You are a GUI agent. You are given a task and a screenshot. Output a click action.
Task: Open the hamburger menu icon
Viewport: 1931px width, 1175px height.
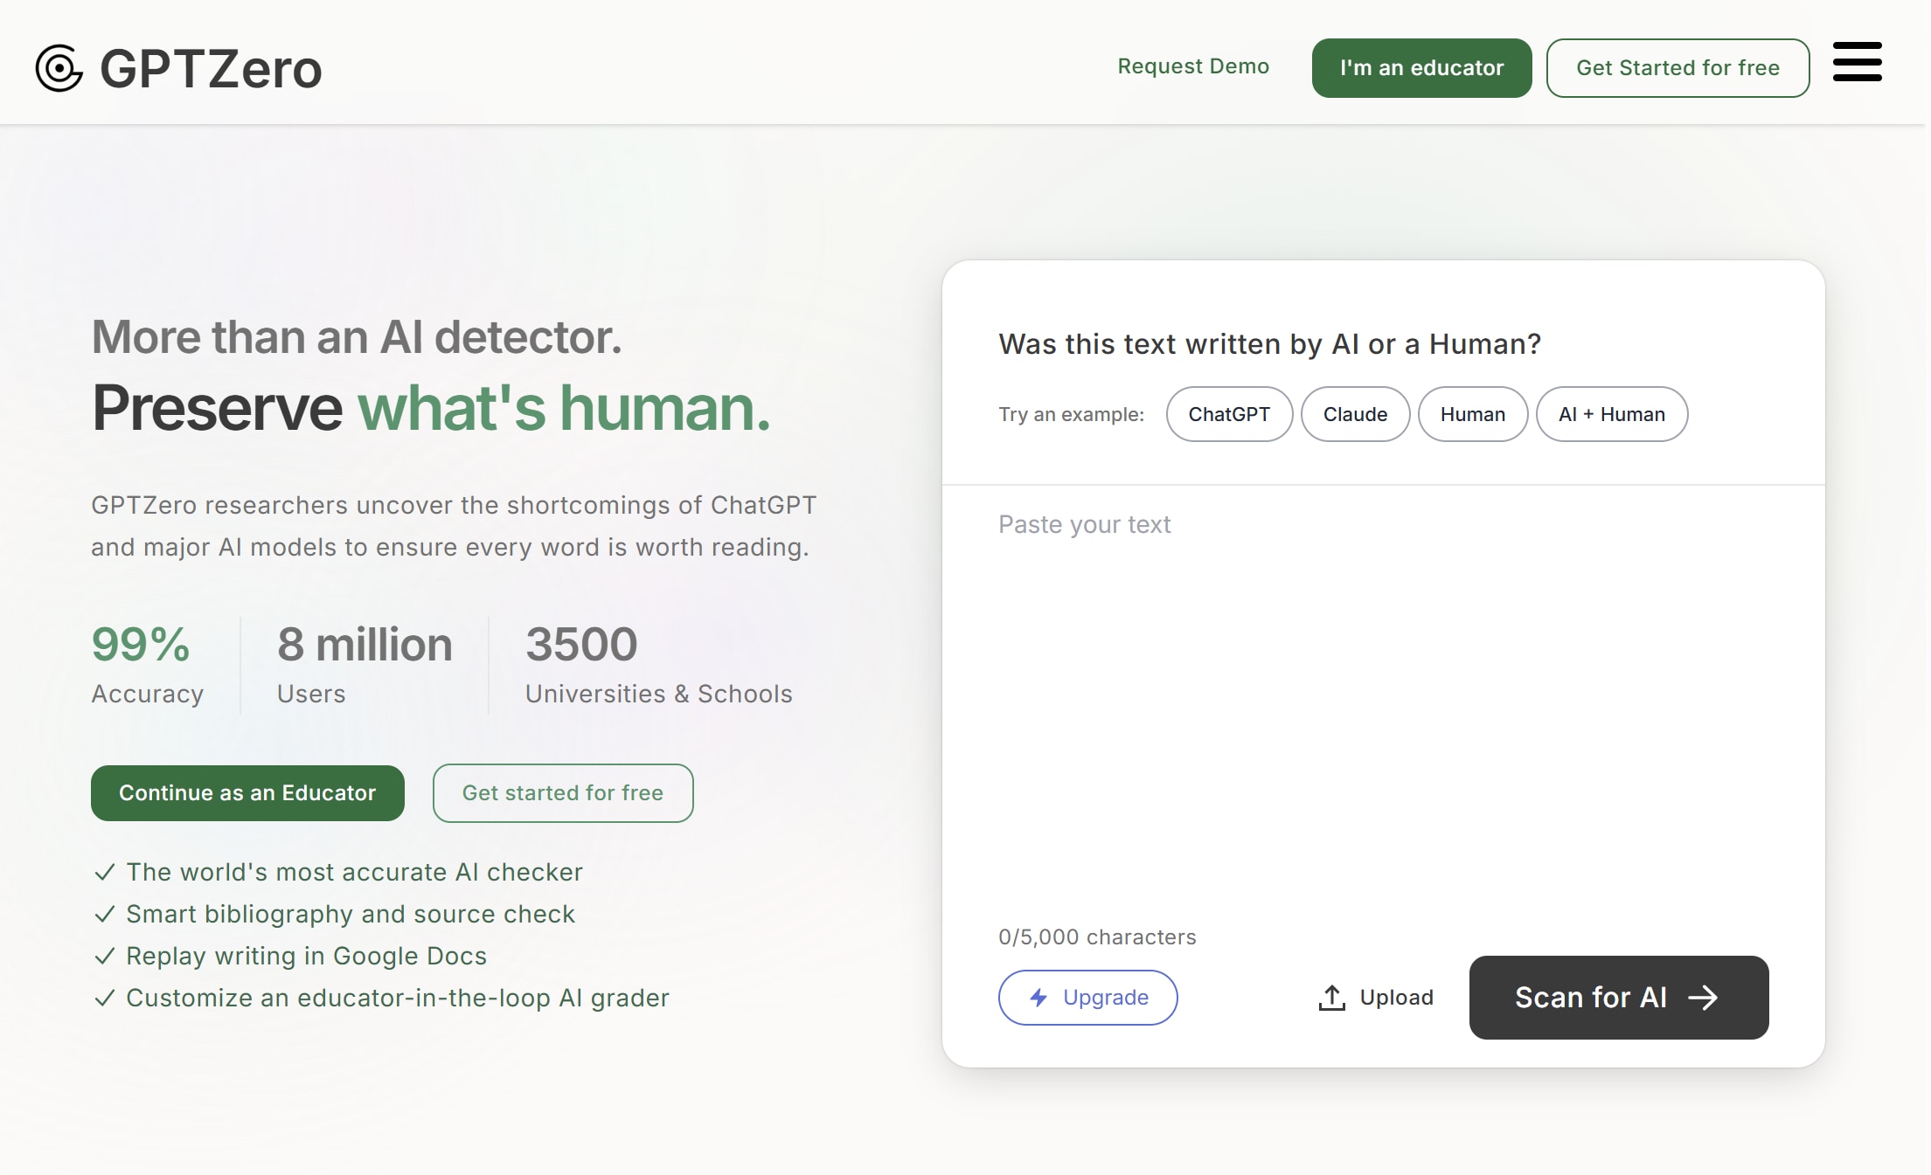[1857, 62]
